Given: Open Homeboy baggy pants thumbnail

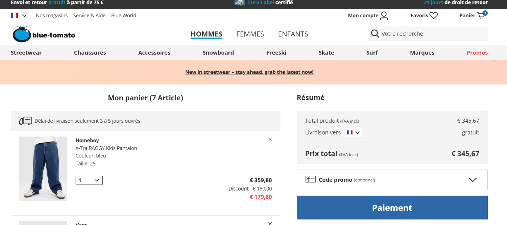Looking at the screenshot, I should [43, 169].
